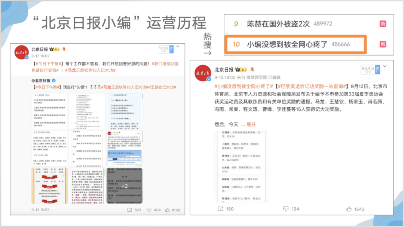Click the hot search count 489972
This screenshot has height=227, width=404.
[323, 24]
